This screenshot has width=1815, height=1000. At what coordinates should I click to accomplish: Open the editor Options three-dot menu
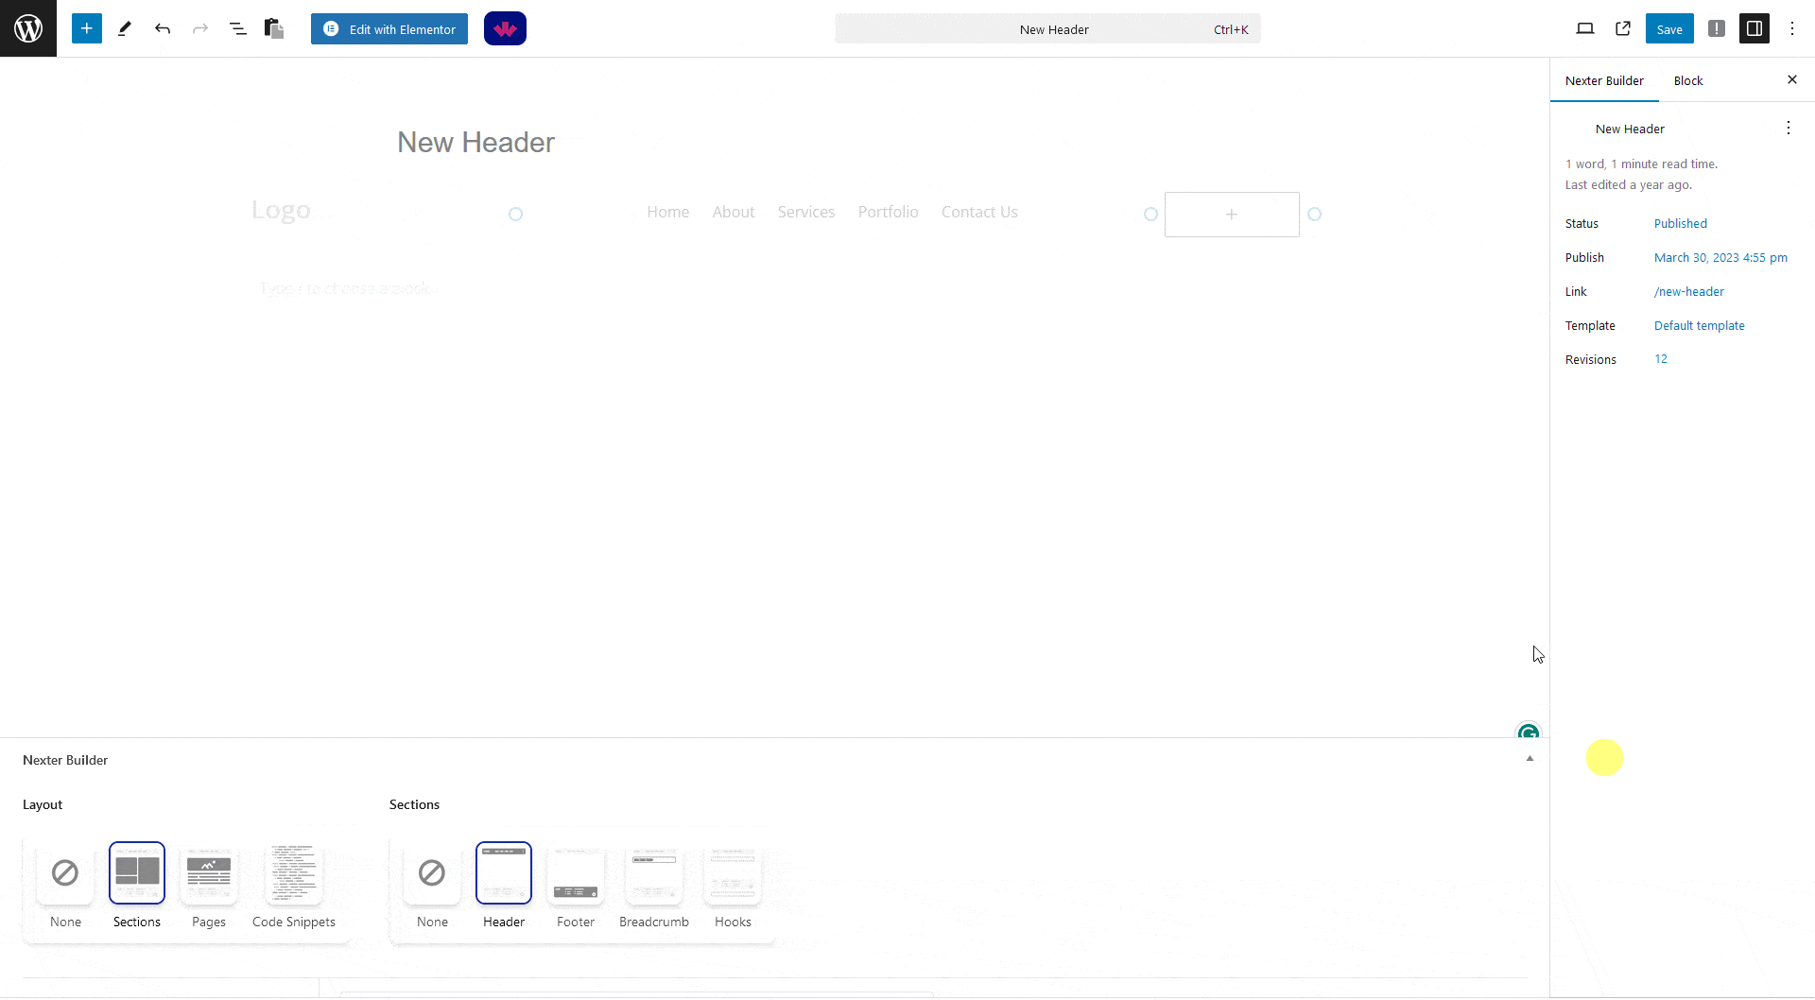click(1792, 28)
